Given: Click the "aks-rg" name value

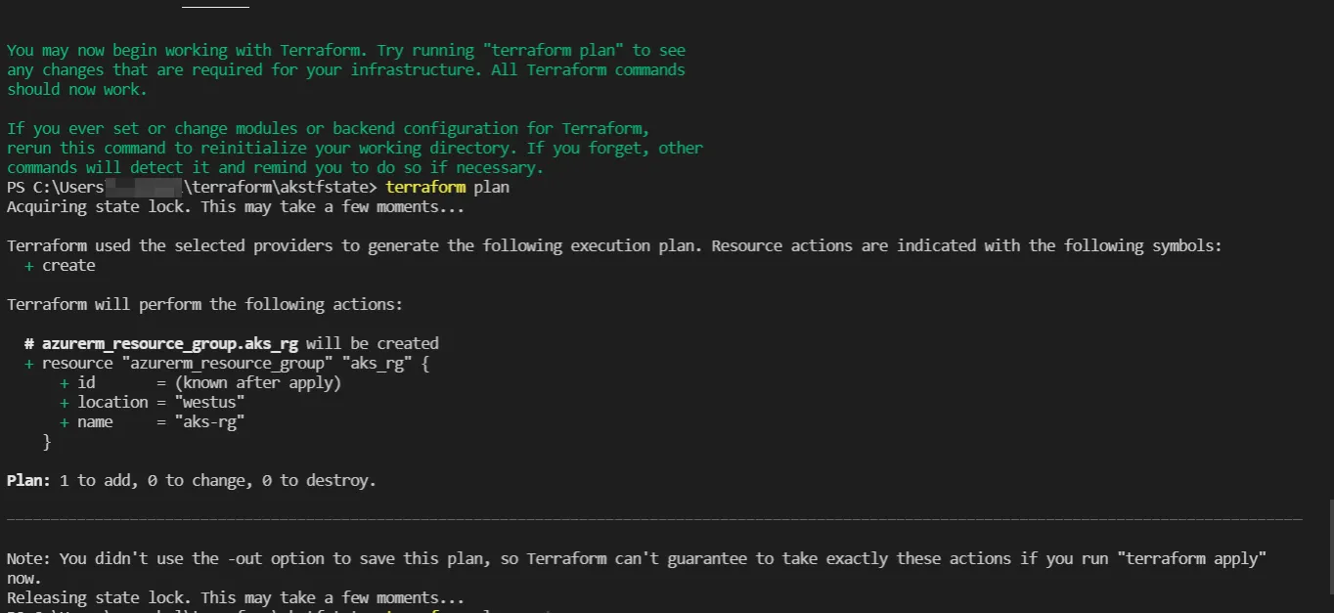Looking at the screenshot, I should [x=209, y=421].
